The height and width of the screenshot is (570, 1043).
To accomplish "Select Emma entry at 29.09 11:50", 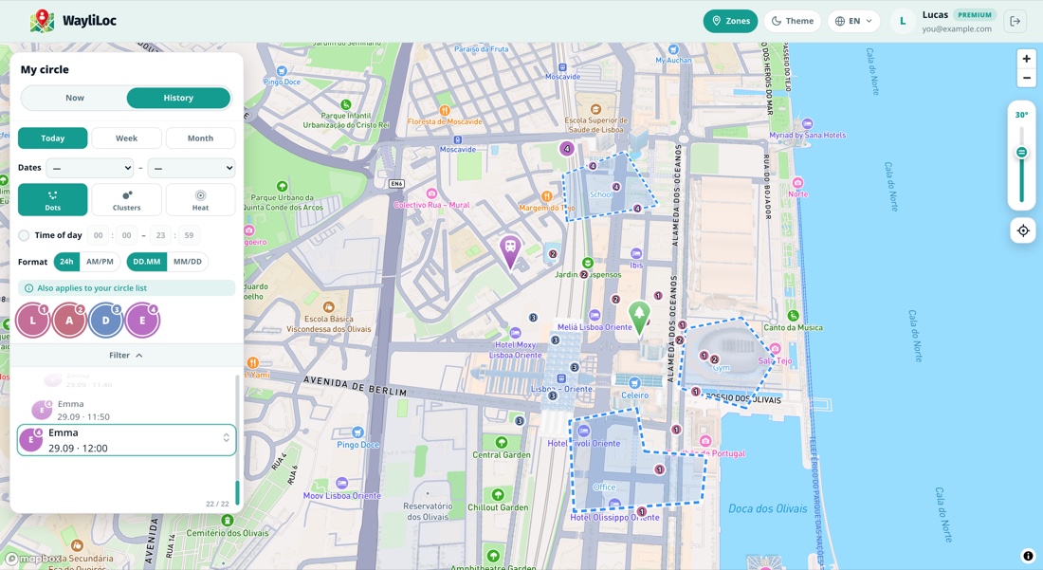I will pos(126,410).
